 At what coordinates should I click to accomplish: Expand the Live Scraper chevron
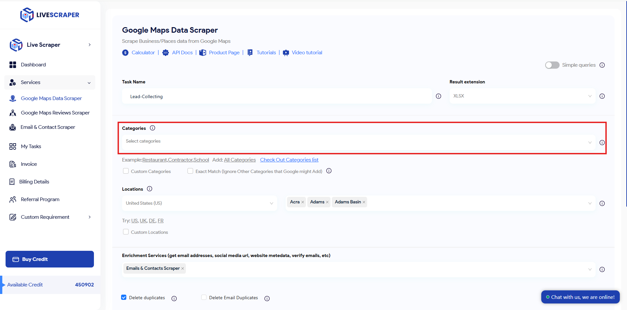tap(90, 45)
